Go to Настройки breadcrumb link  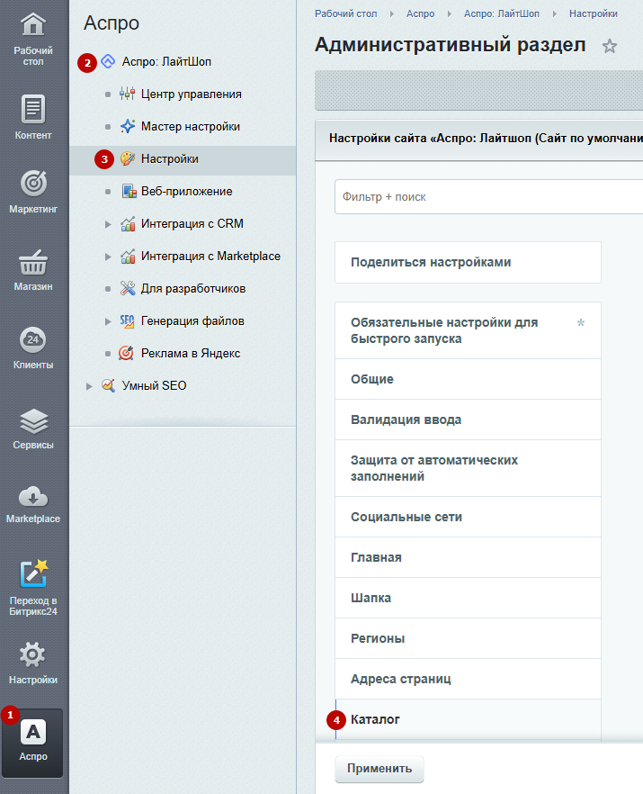coord(594,14)
